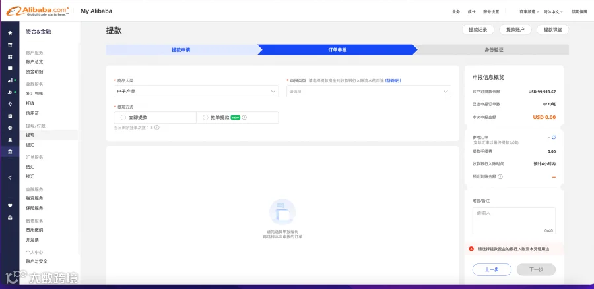Click the heart favorites icon
The width and height of the screenshot is (594, 289).
[10, 205]
